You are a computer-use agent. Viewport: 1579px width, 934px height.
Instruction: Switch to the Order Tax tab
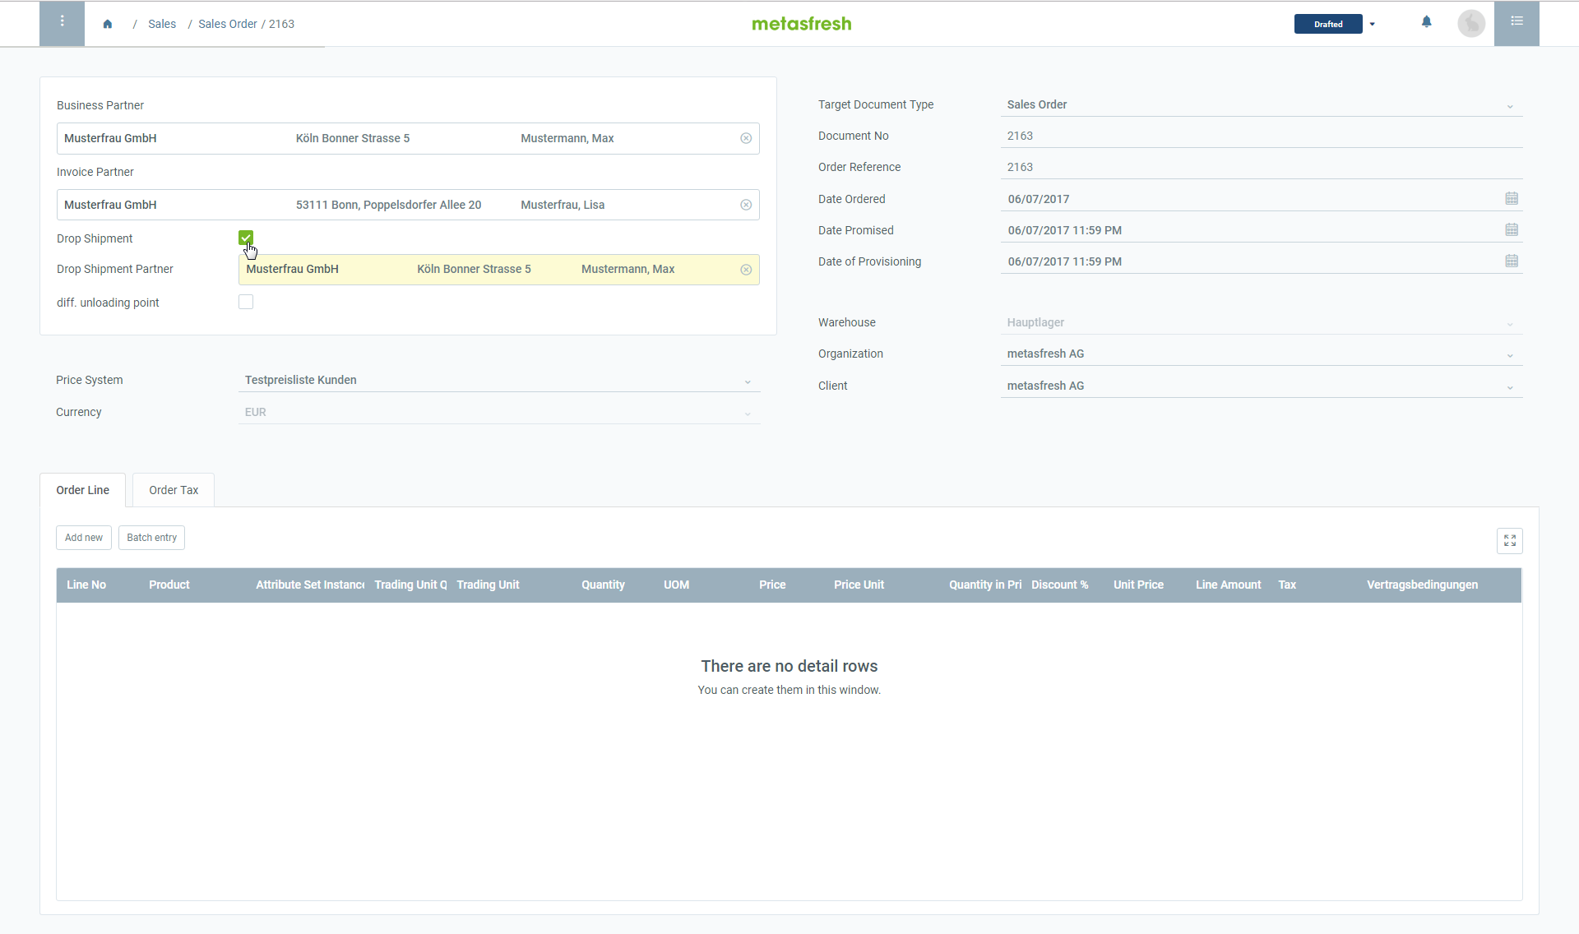coord(174,489)
